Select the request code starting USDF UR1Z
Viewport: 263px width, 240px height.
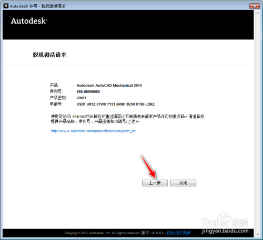pos(116,105)
